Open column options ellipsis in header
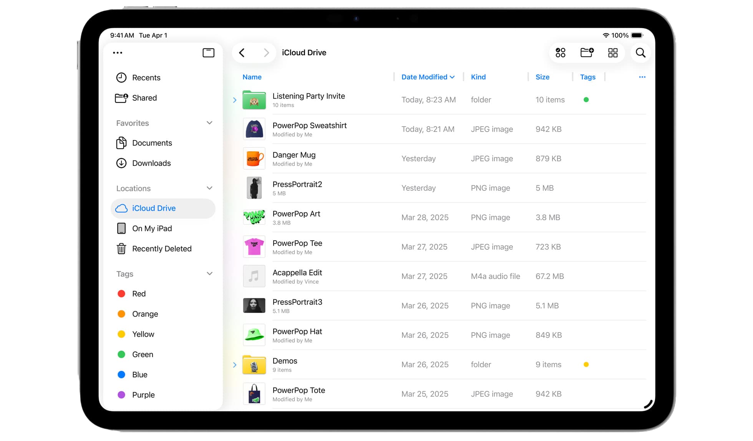The width and height of the screenshot is (753, 441). point(642,77)
